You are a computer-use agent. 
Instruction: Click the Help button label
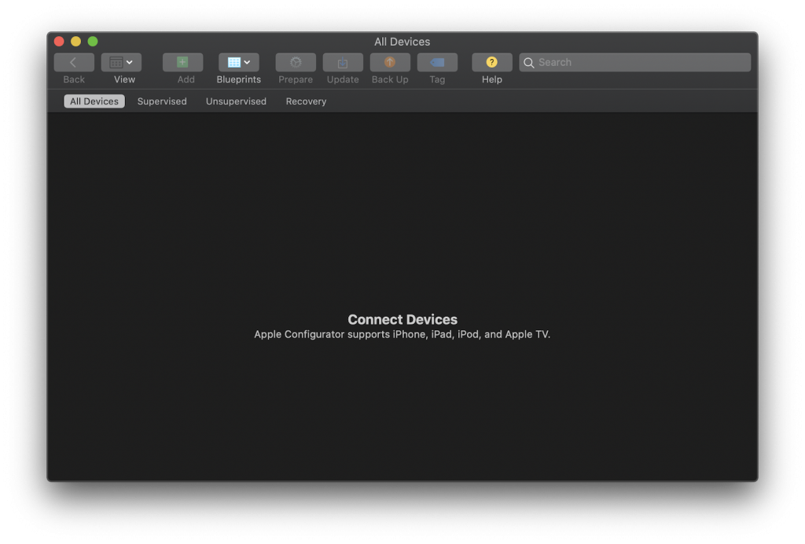click(491, 79)
